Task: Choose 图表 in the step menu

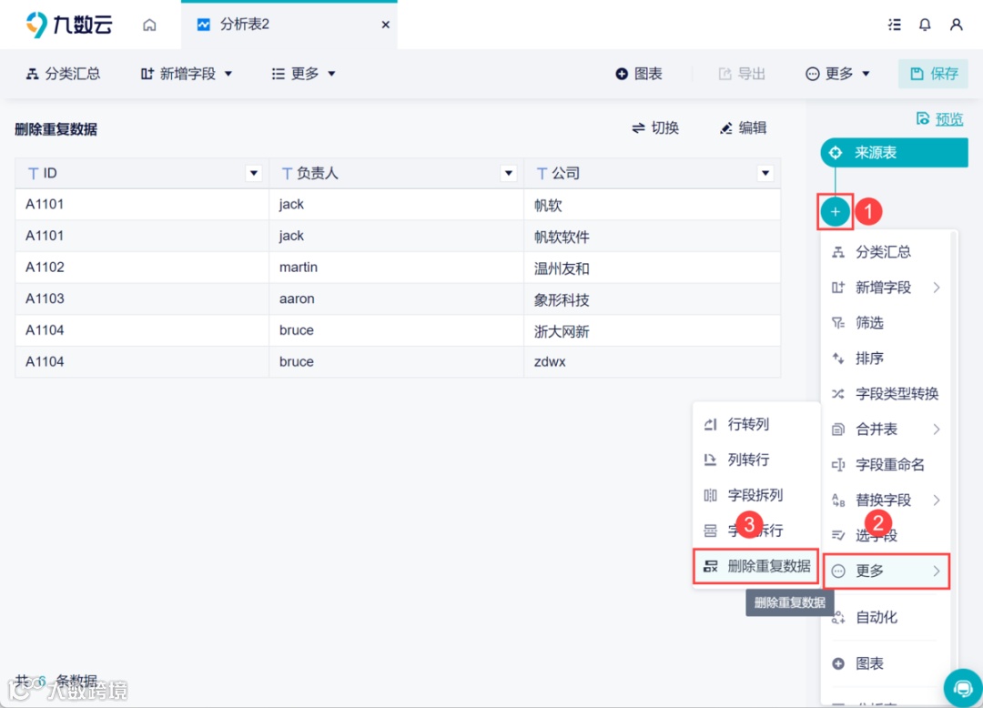Action: [886, 663]
